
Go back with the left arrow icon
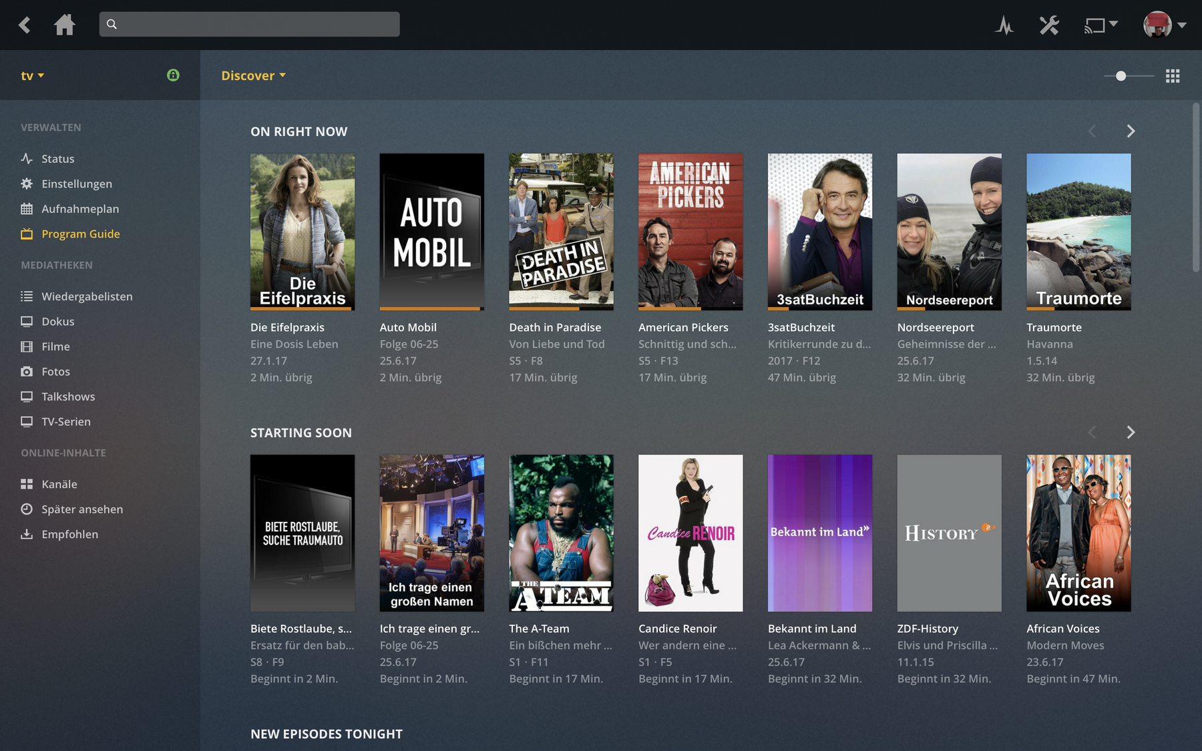coord(25,25)
